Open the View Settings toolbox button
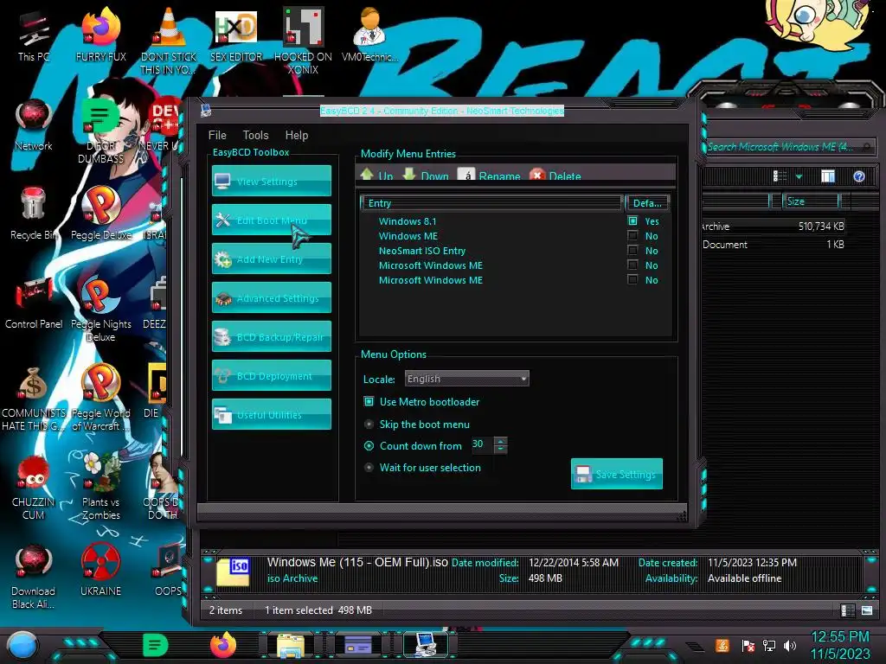The height and width of the screenshot is (664, 886). (x=271, y=181)
